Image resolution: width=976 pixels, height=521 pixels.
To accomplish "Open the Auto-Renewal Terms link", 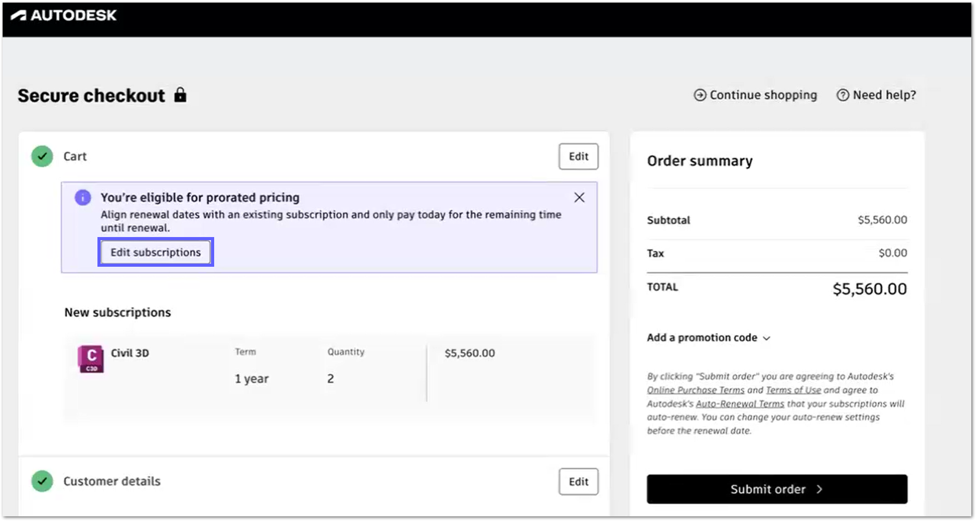I will pos(740,404).
